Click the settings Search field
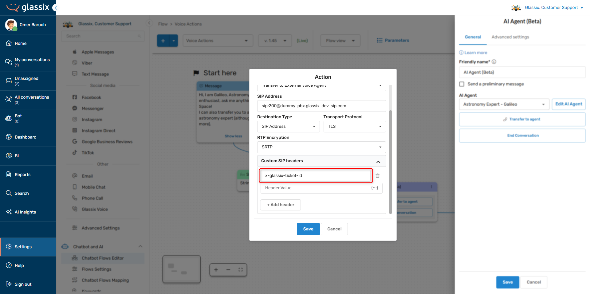Screen dimensions: 590x294 tap(103, 36)
